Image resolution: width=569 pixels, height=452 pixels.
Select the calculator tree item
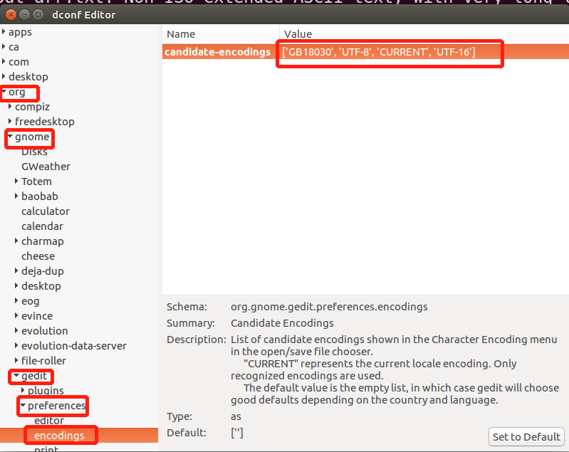(x=46, y=211)
